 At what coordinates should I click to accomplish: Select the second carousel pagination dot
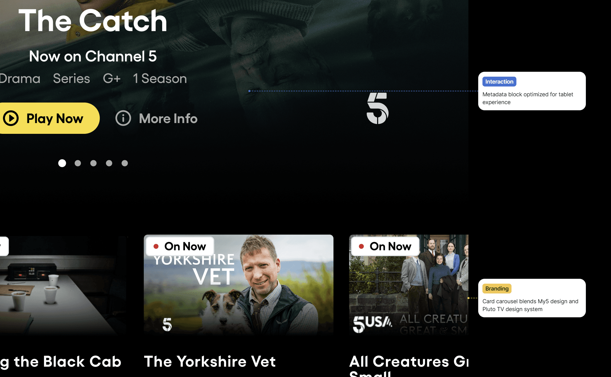pyautogui.click(x=78, y=163)
